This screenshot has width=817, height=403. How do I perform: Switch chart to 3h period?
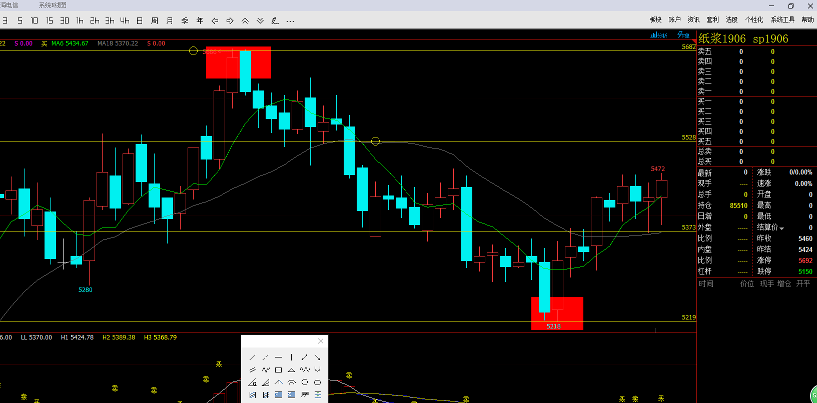(110, 20)
